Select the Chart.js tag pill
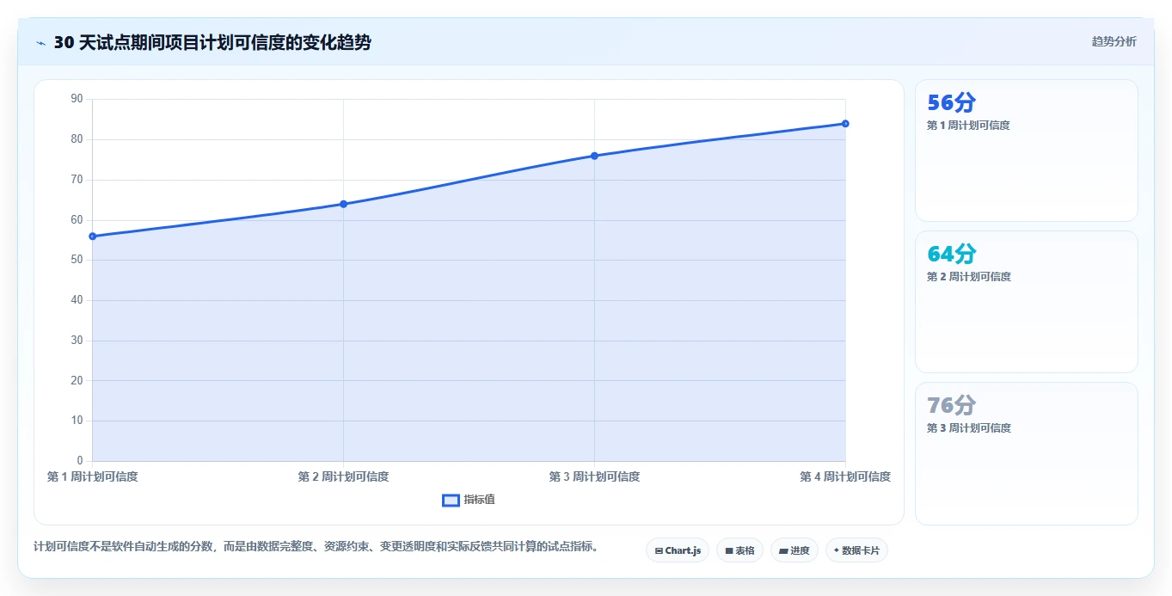The width and height of the screenshot is (1172, 596). (x=678, y=550)
